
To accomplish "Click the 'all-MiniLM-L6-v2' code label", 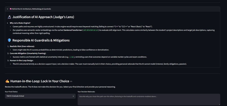I will [x=91, y=30].
